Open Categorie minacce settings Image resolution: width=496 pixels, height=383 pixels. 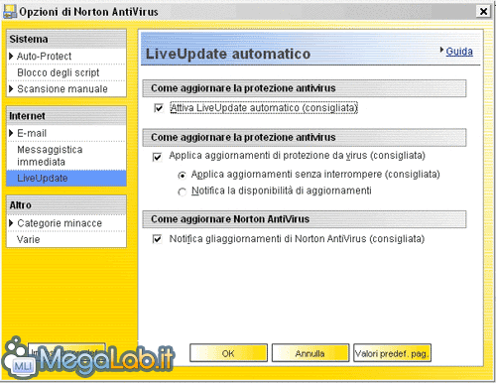(60, 223)
